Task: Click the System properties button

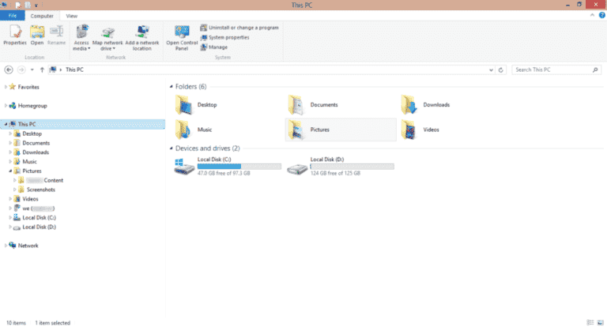Action: [x=228, y=37]
